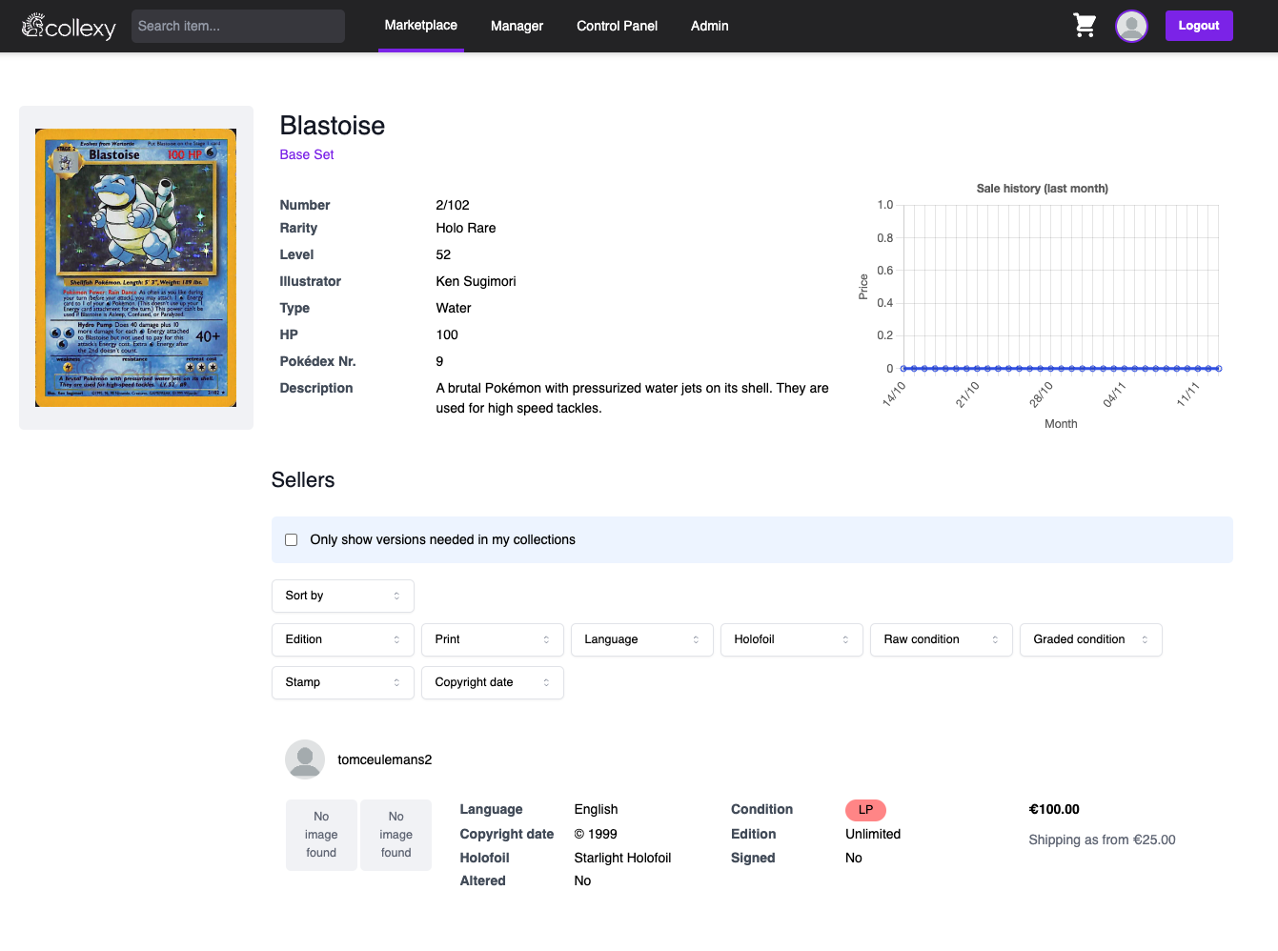Open the Control Panel tab
The image size is (1278, 951).
pos(617,26)
